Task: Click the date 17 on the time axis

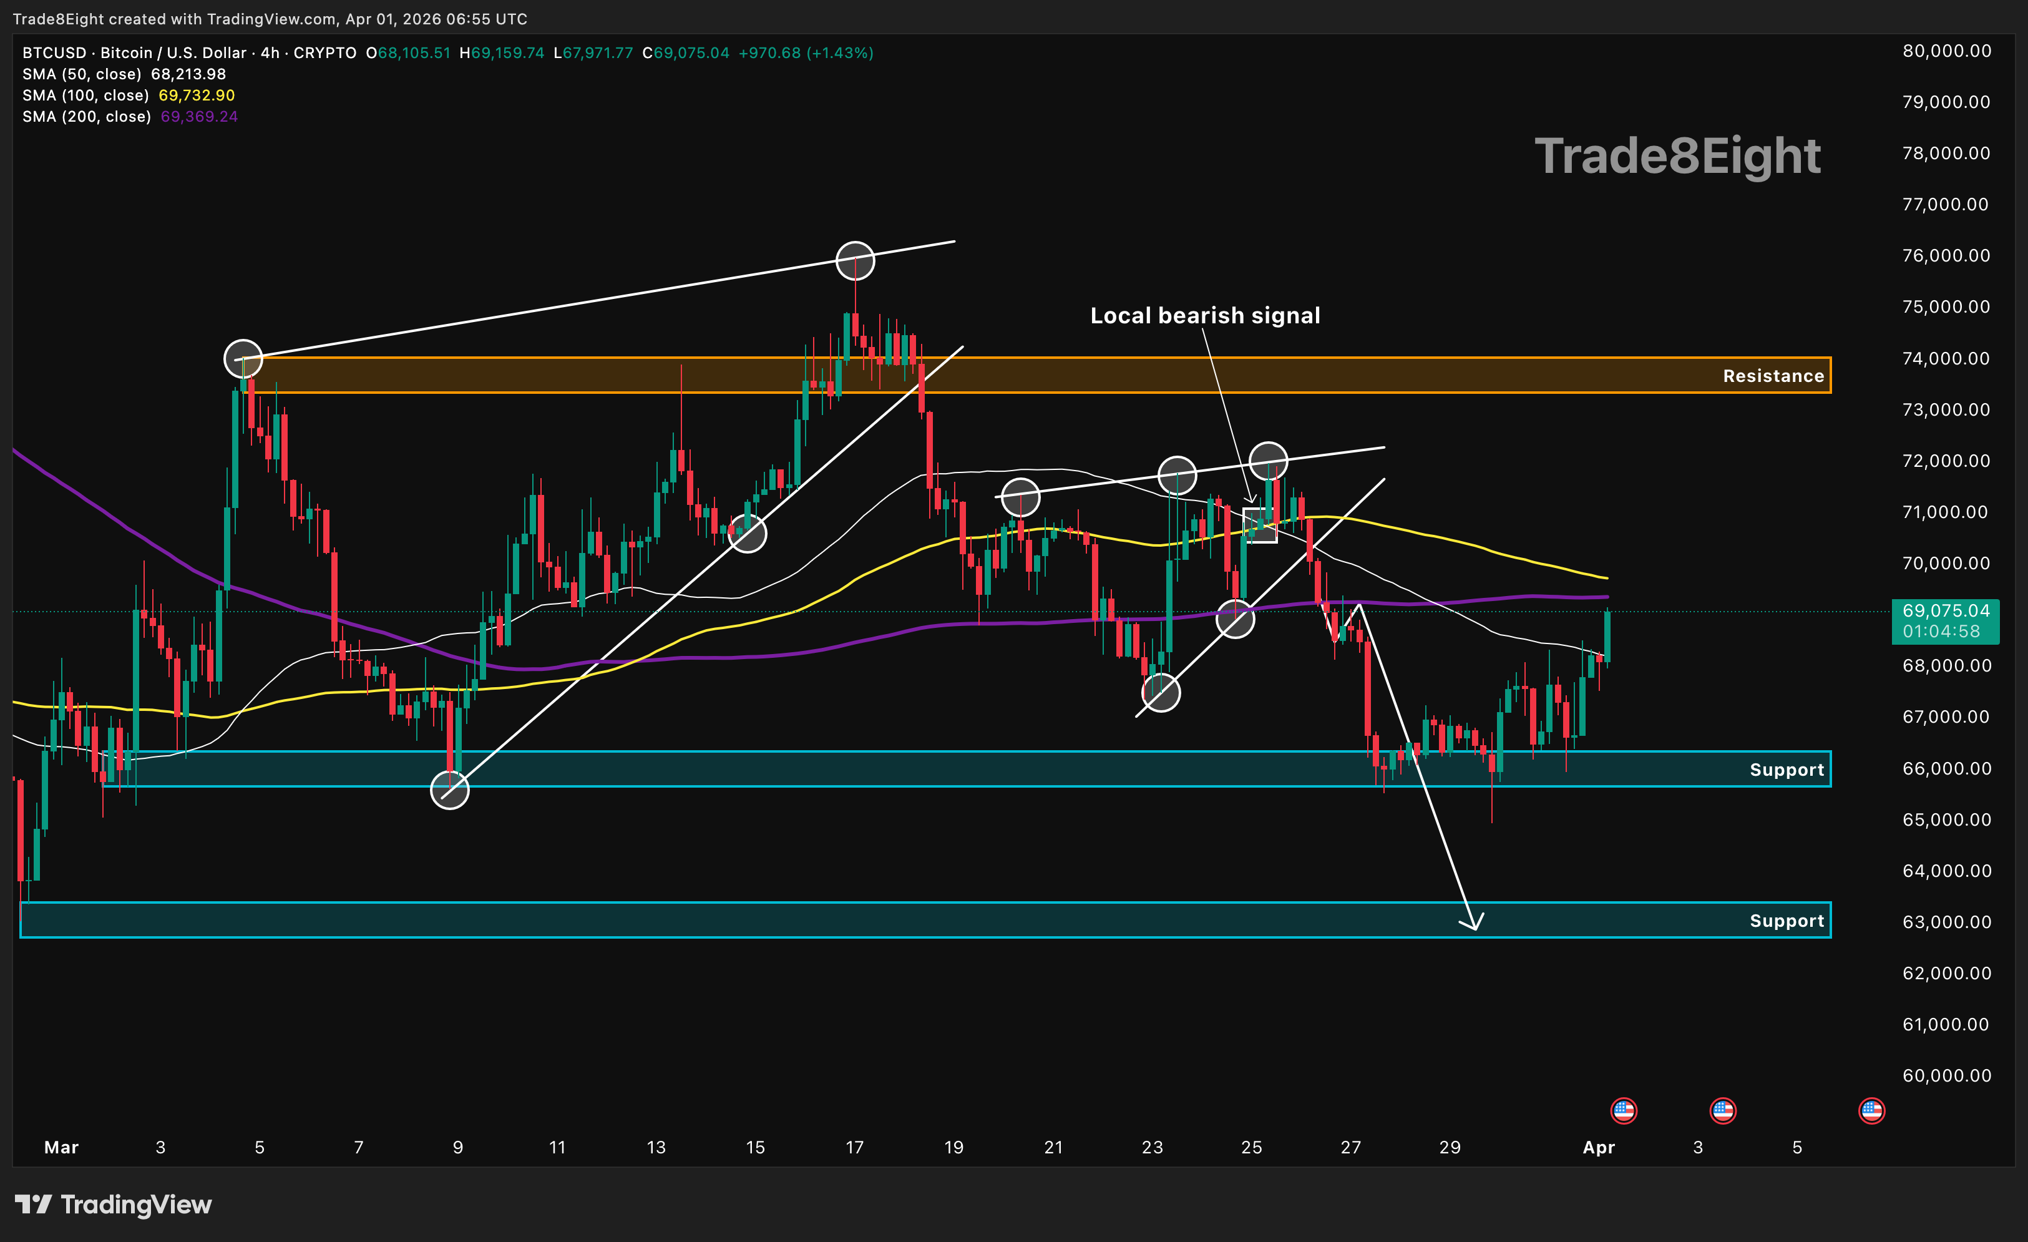Action: (854, 1147)
